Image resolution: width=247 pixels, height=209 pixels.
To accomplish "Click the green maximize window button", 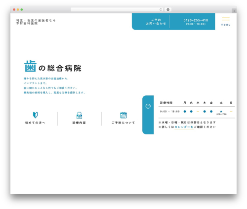I will click(22, 9).
